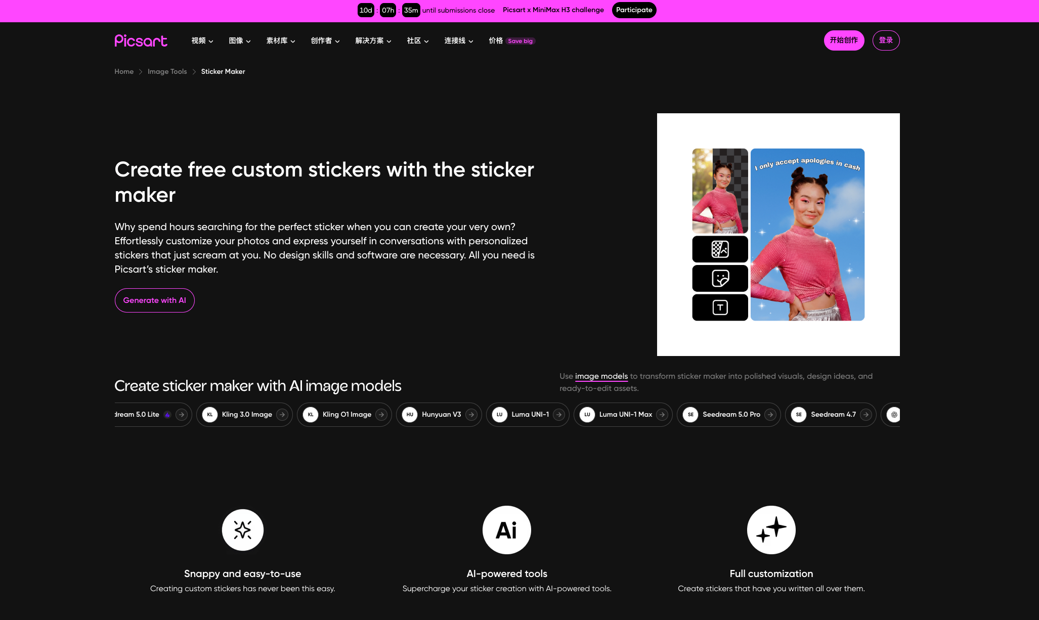1039x620 pixels.
Task: Open the image models link
Action: (x=601, y=376)
